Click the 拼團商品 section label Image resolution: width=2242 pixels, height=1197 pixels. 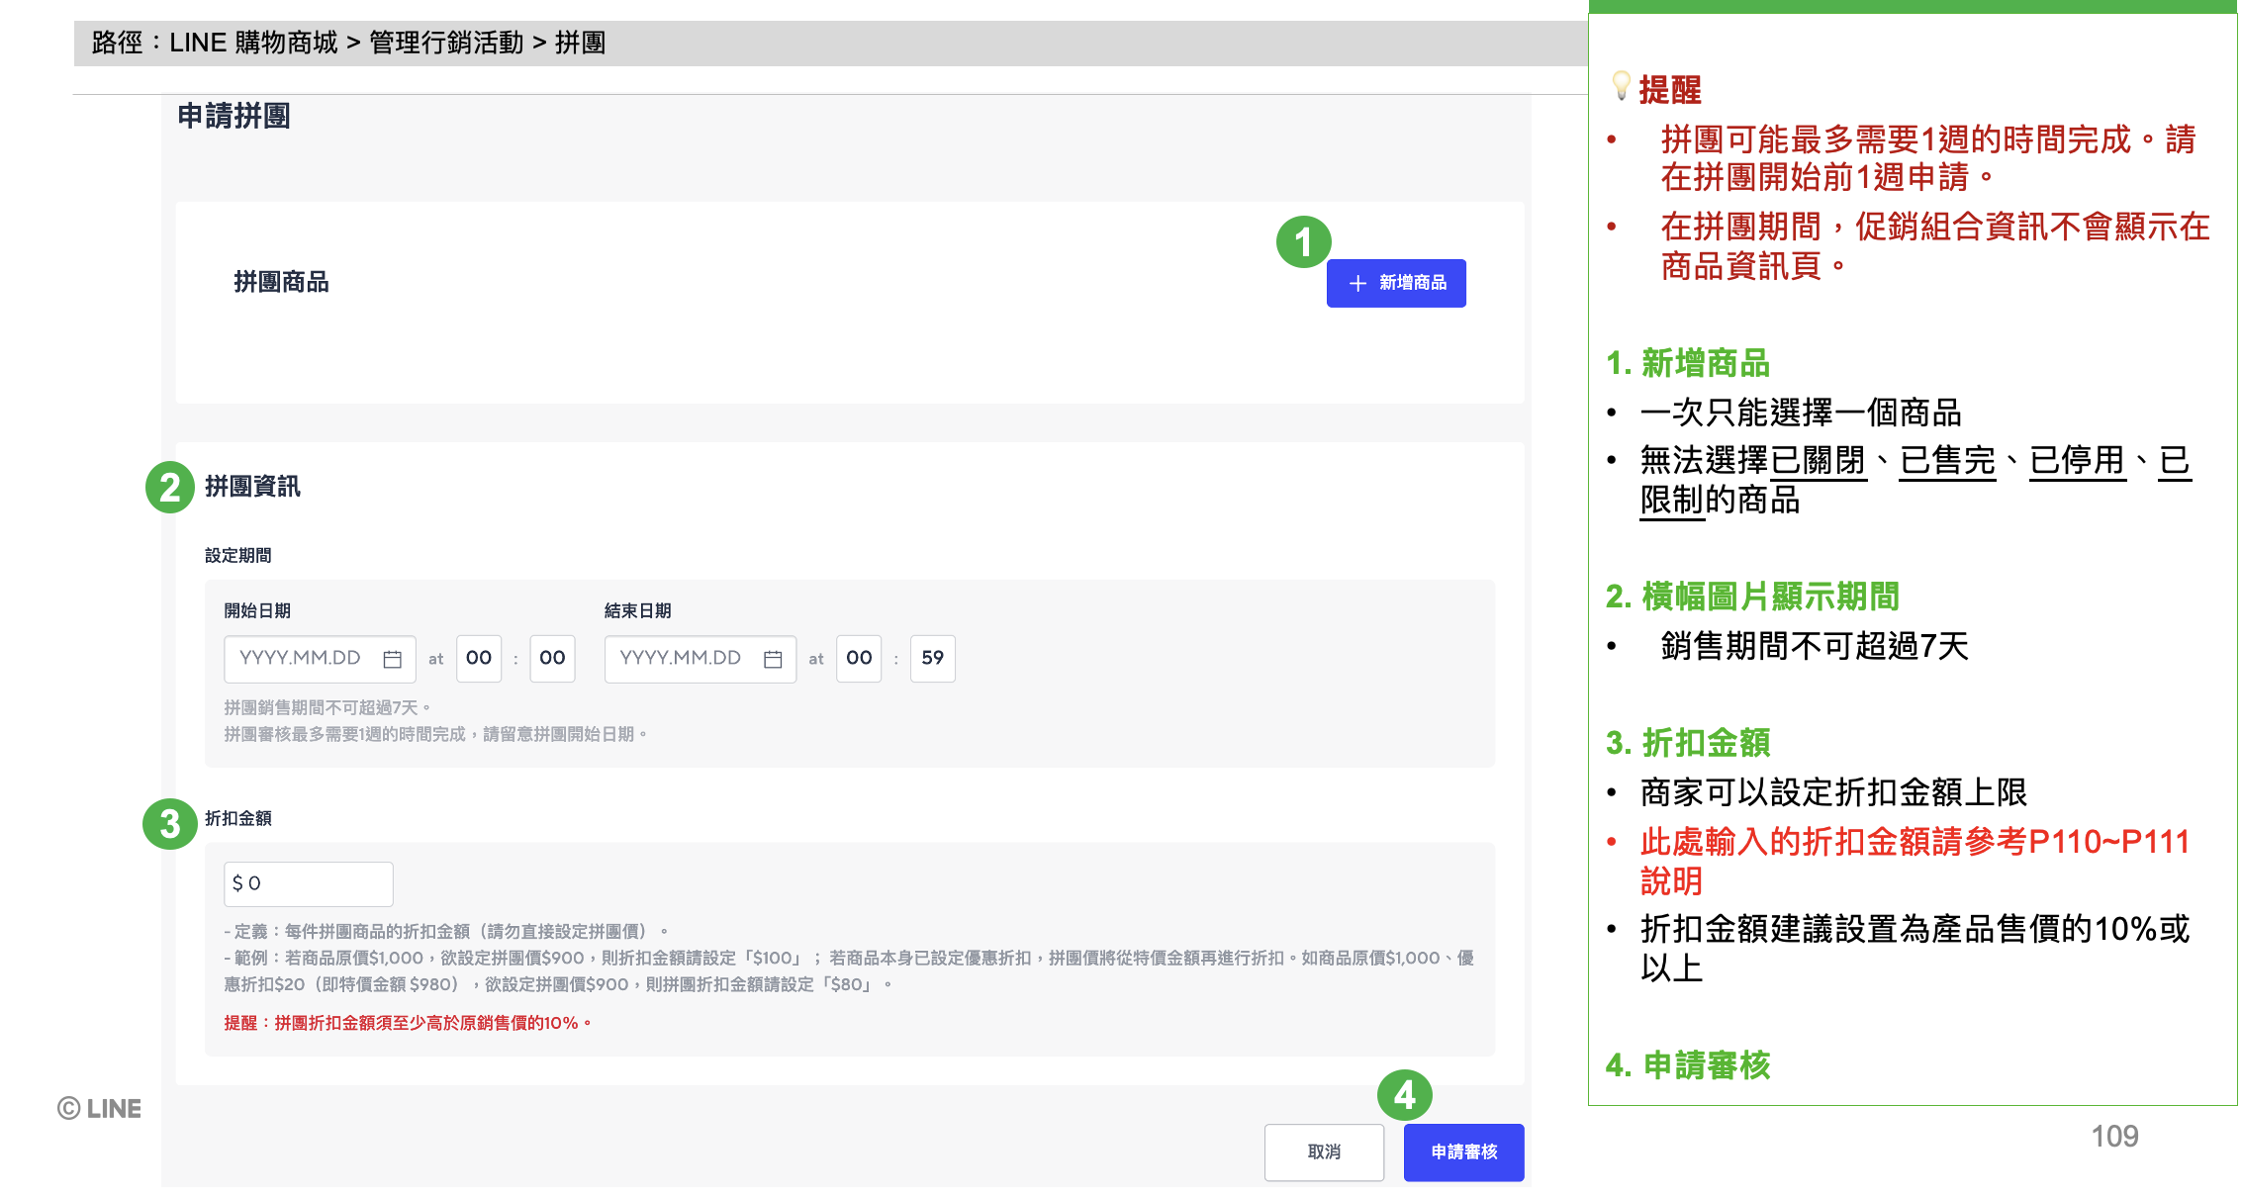[x=281, y=282]
